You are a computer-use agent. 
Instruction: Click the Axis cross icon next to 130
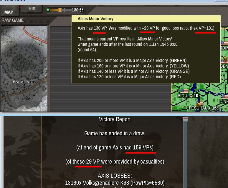[x=81, y=10]
